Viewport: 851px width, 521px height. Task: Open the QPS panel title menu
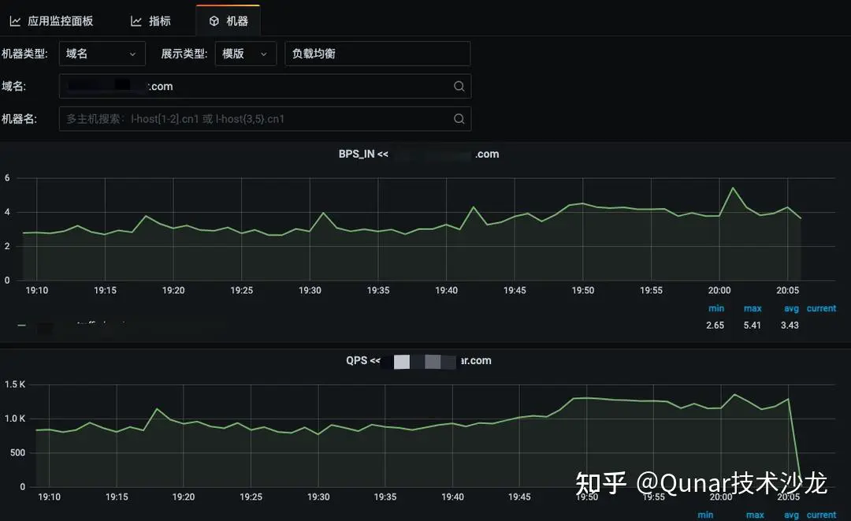pos(418,360)
